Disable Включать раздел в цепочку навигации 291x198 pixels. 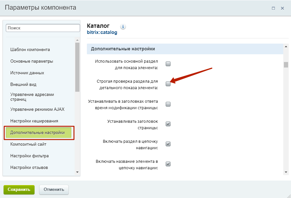pyautogui.click(x=168, y=144)
